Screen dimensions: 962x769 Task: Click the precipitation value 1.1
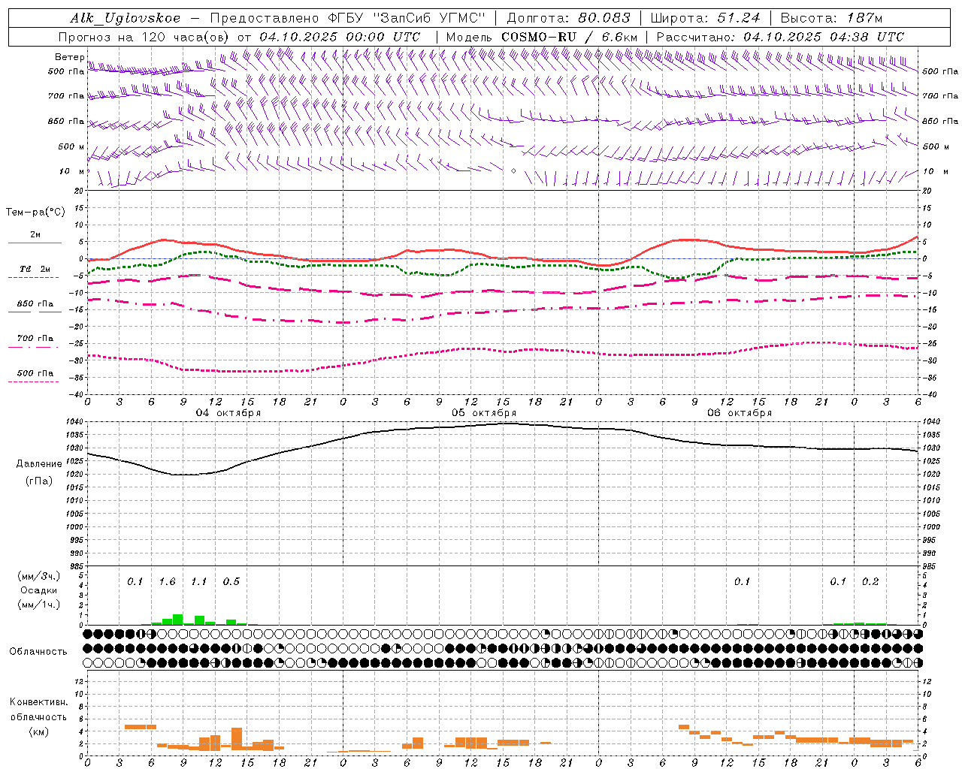click(x=198, y=582)
